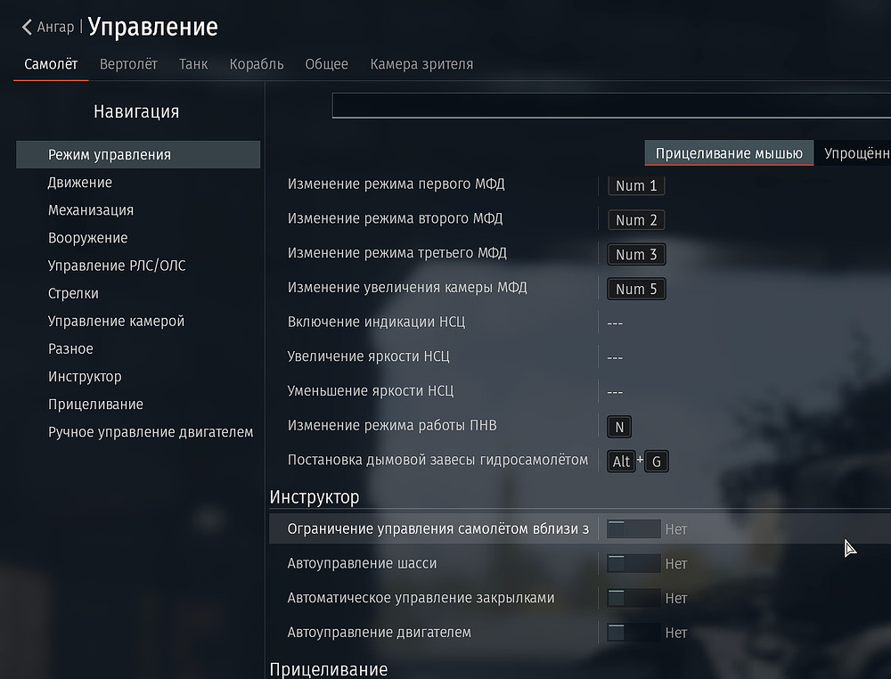This screenshot has width=891, height=679.
Task: Open the Камера зрителя tab
Action: point(421,64)
